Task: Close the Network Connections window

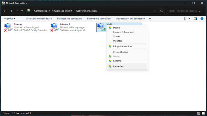Action: pyautogui.click(x=202, y=3)
